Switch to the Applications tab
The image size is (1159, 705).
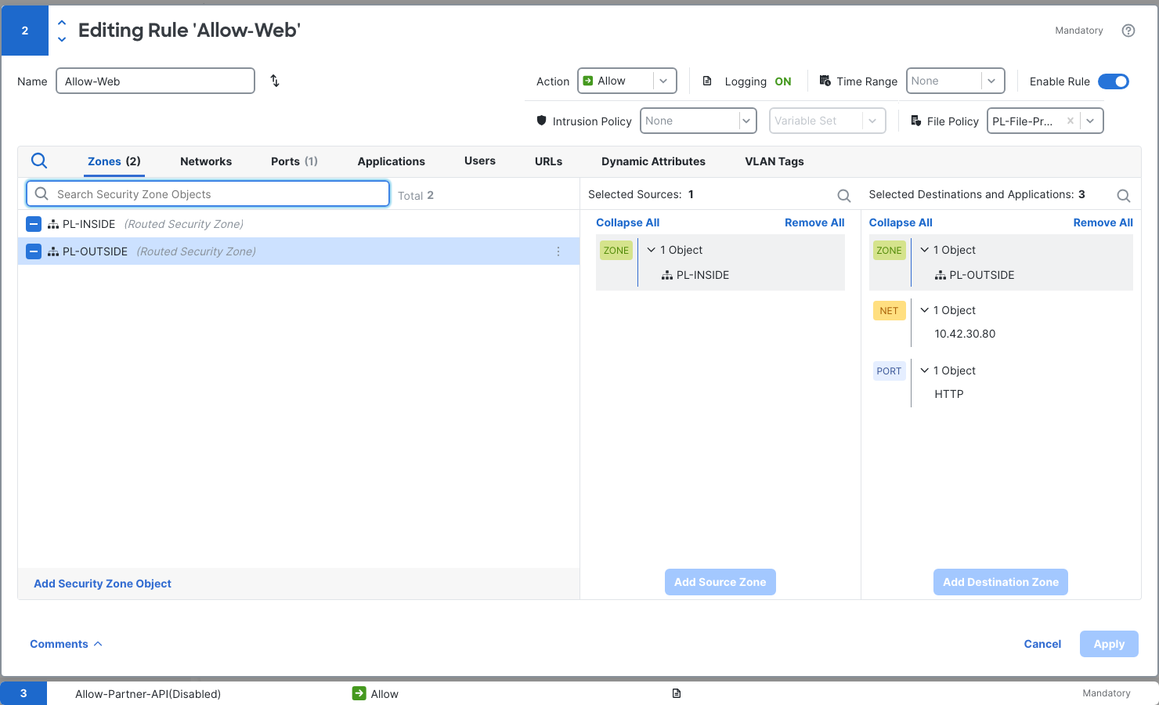point(392,161)
